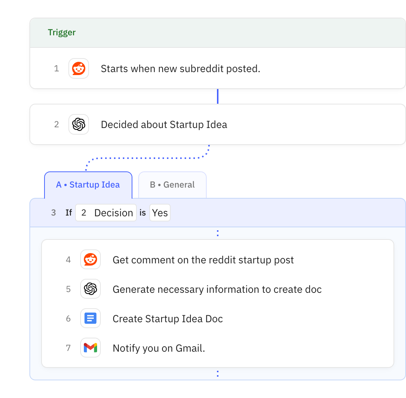
Task: Click the Gmail icon on step 7
Action: [90, 348]
